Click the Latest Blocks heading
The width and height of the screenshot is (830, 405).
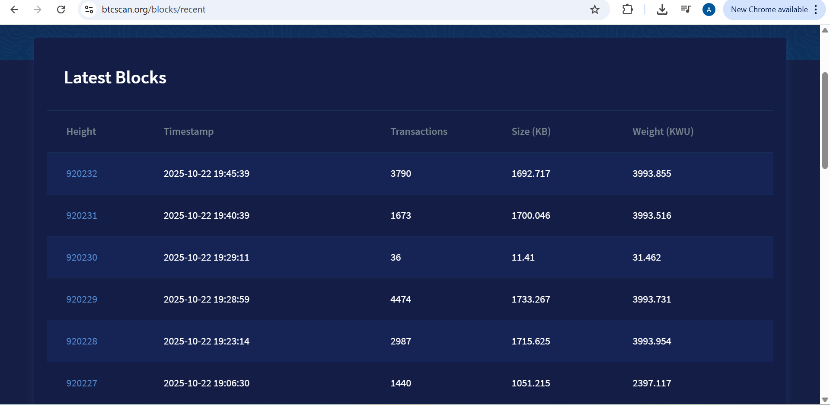pyautogui.click(x=115, y=78)
